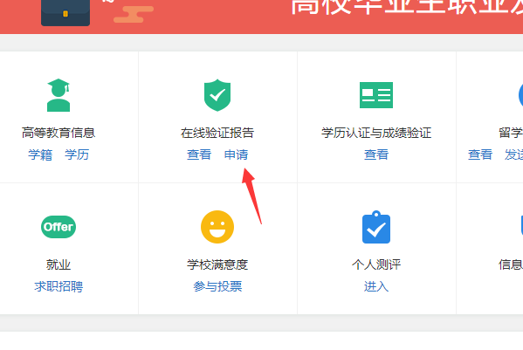Click 申请 under 在线验证报告
The width and height of the screenshot is (523, 350).
(236, 154)
